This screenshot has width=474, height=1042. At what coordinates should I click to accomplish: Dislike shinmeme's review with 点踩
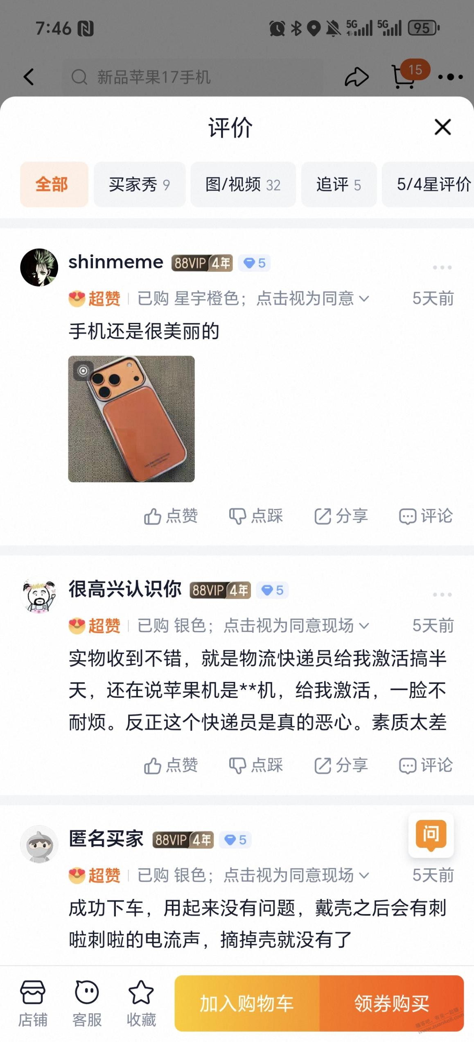[256, 516]
